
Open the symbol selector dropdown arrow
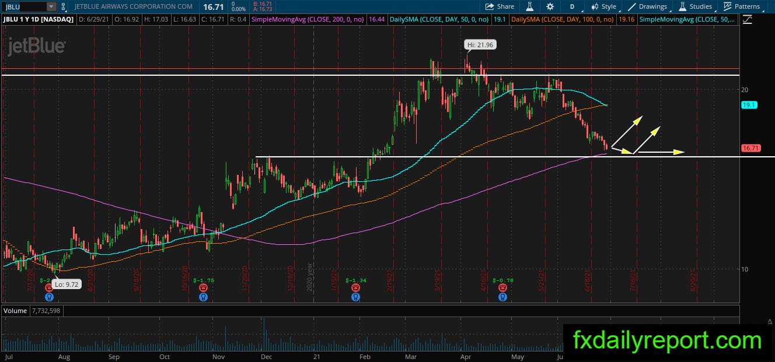(x=51, y=6)
